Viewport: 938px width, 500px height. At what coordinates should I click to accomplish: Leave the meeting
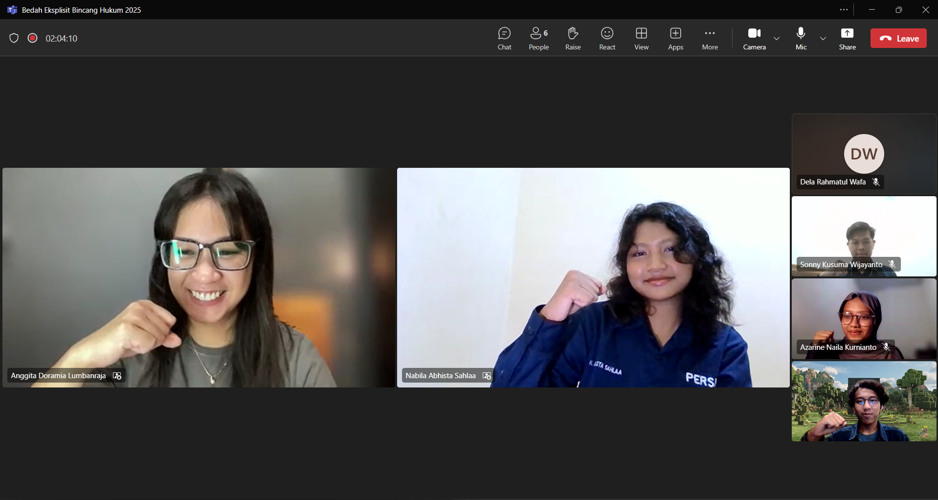[x=898, y=39]
